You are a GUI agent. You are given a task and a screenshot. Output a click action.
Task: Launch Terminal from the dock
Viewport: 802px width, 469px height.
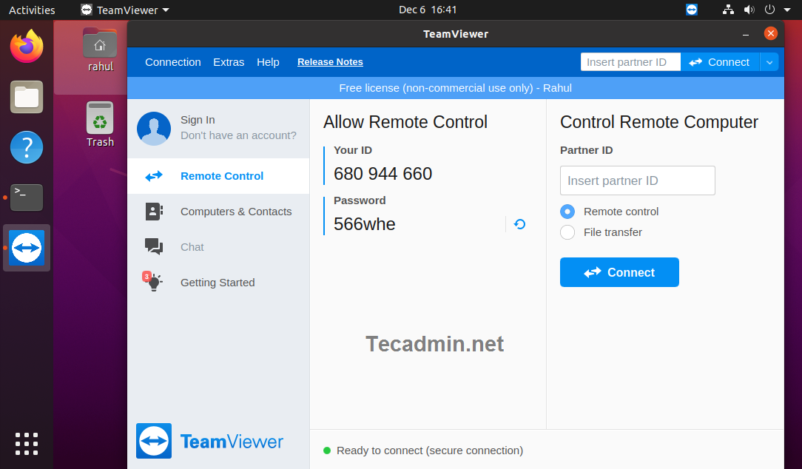click(27, 198)
